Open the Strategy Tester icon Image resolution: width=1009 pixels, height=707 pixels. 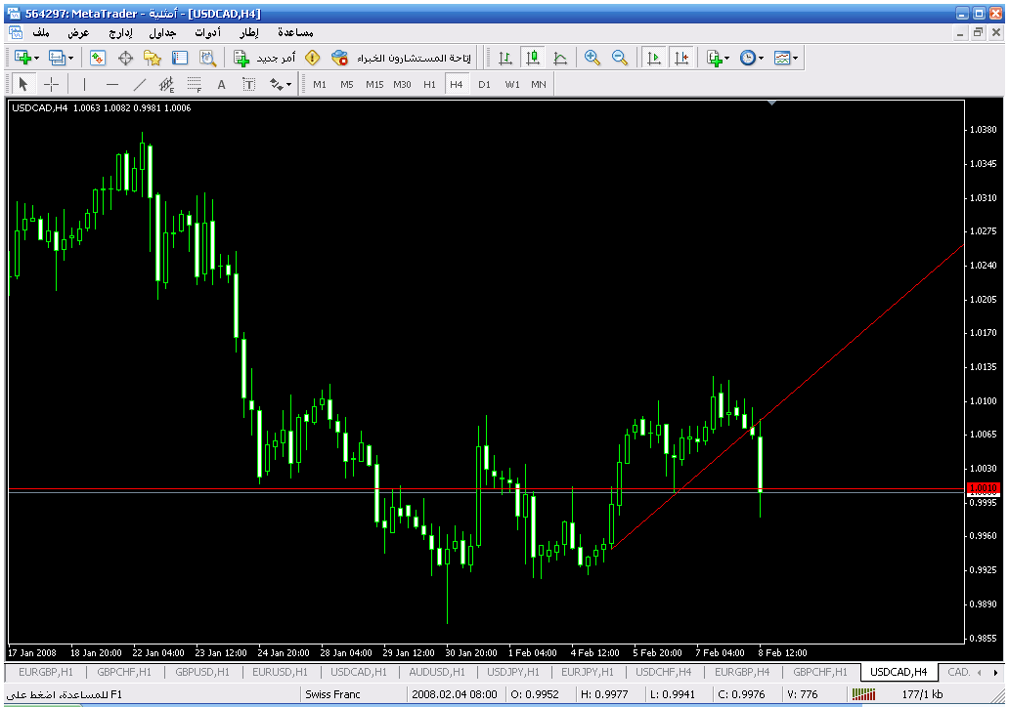[x=207, y=58]
